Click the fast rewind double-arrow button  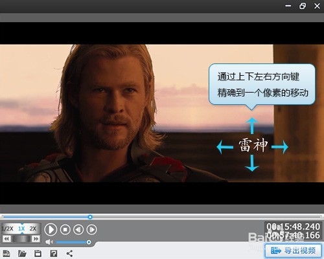point(6,239)
